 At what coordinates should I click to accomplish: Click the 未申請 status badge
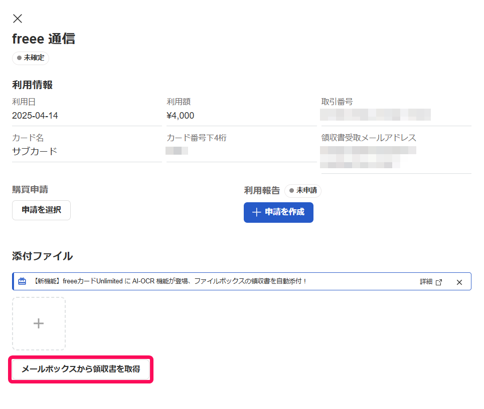point(303,190)
